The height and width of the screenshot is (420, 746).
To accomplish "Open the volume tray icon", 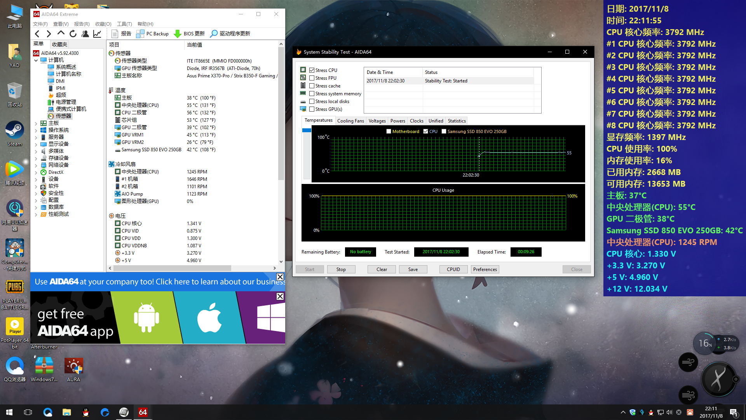I will [x=669, y=412].
